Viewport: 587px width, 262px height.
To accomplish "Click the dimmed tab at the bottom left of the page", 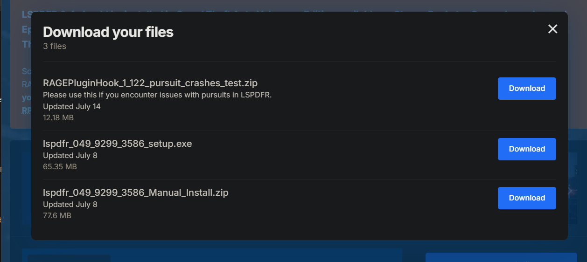I will click(x=69, y=258).
